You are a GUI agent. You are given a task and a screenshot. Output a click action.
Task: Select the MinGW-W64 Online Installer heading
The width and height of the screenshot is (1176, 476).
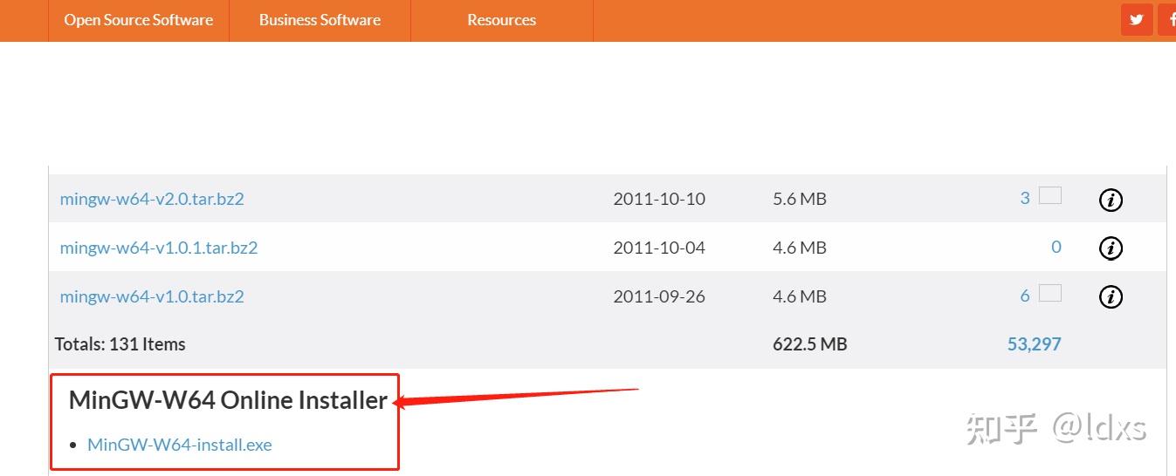click(x=228, y=400)
